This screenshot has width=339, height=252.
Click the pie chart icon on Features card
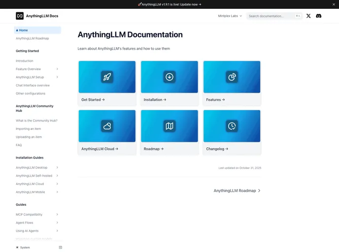pos(232,77)
